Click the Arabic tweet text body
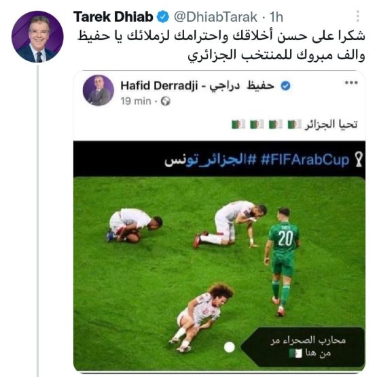Image resolution: width=377 pixels, height=377 pixels. pos(221,46)
